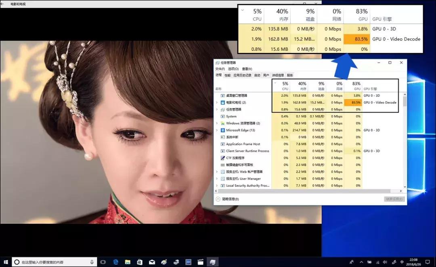Viewport: 436px width, 267px height.
Task: Select the Application Frame Host row
Action: tap(309, 144)
